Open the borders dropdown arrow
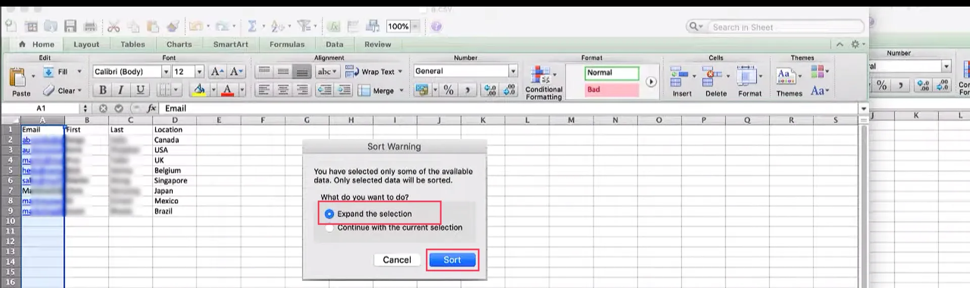The image size is (970, 288). pyautogui.click(x=176, y=90)
